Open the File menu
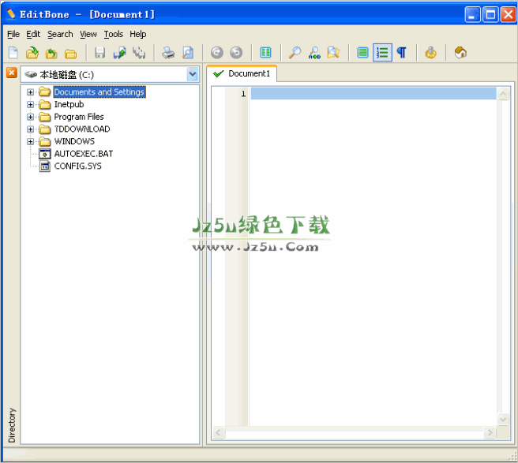This screenshot has width=518, height=463. [x=13, y=34]
